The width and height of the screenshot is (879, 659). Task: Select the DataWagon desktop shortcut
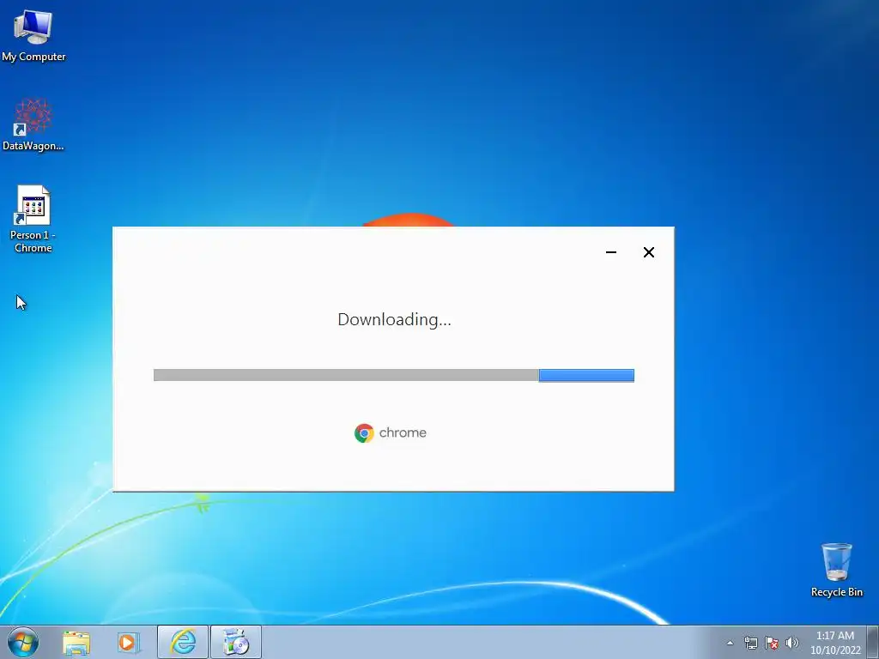click(33, 124)
